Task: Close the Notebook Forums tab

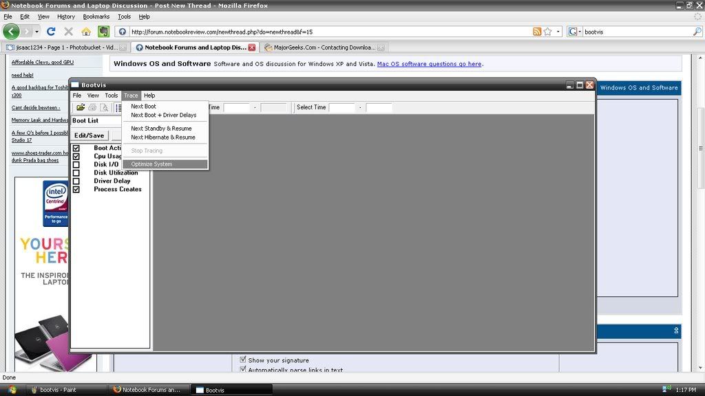Action: coord(252,47)
